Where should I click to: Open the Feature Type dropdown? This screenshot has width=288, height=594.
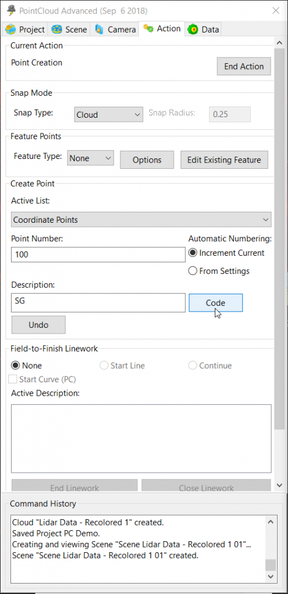coord(90,158)
